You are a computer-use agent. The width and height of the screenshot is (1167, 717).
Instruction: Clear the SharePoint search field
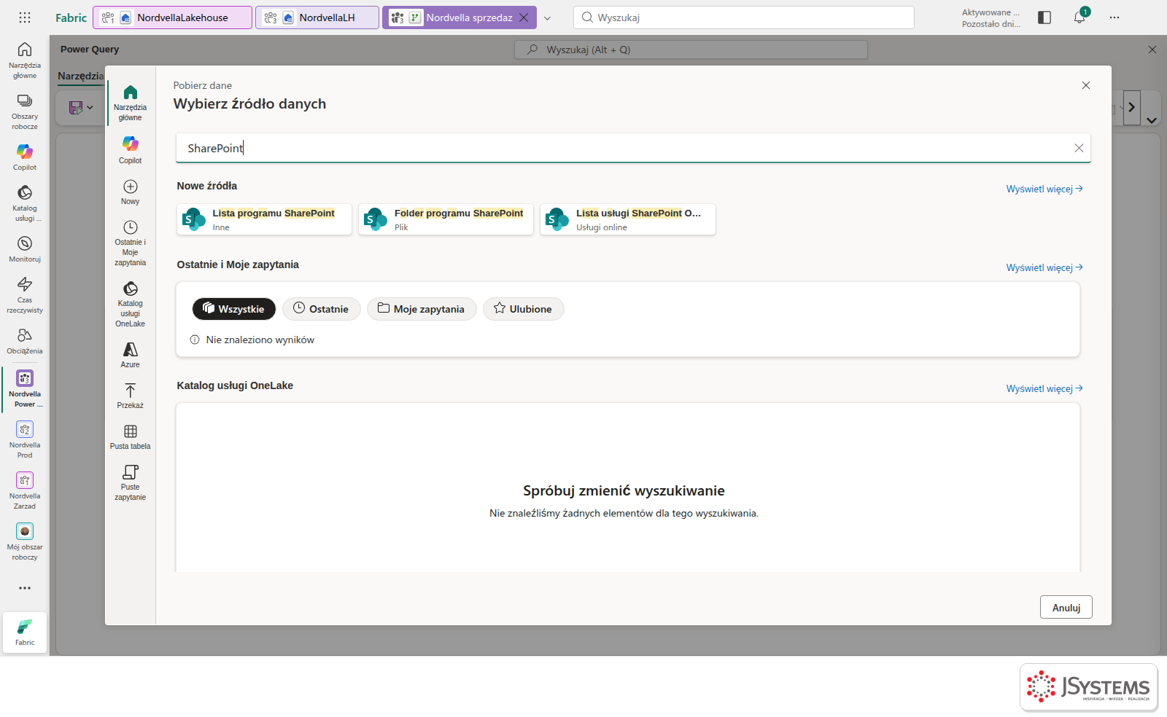(x=1079, y=148)
